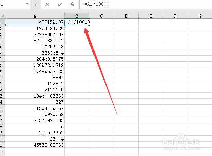
Task: Click cell with value 21211.5
Action: [x=35, y=89]
